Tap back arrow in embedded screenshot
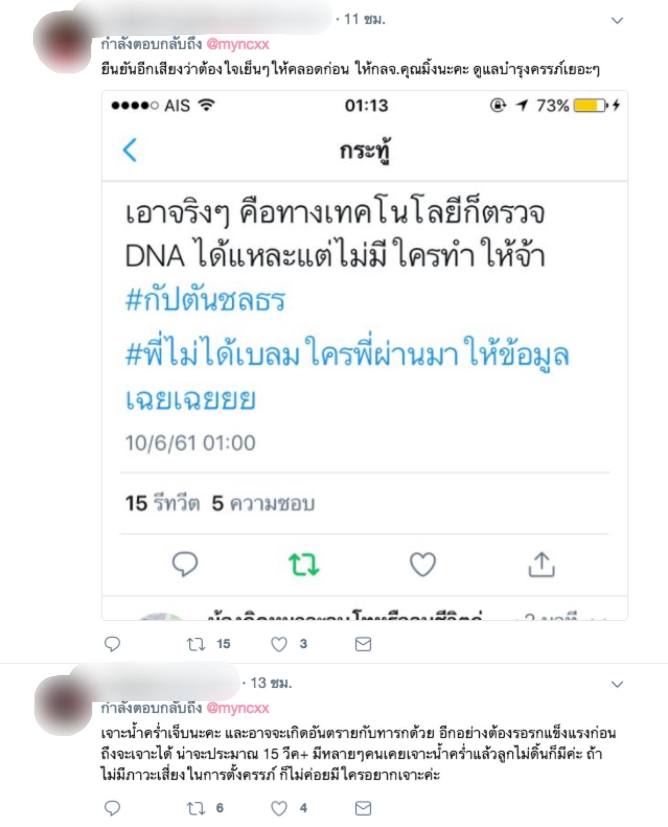 [130, 150]
